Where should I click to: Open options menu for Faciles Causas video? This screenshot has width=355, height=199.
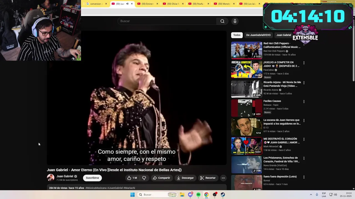304,101
